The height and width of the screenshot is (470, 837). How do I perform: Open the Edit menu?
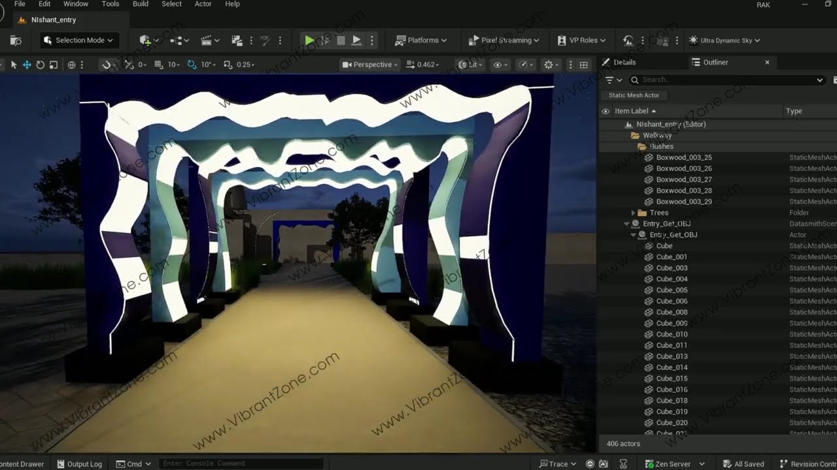(44, 4)
